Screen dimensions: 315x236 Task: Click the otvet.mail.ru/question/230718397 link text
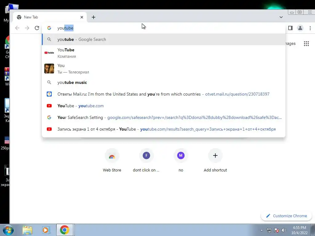pyautogui.click(x=237, y=94)
